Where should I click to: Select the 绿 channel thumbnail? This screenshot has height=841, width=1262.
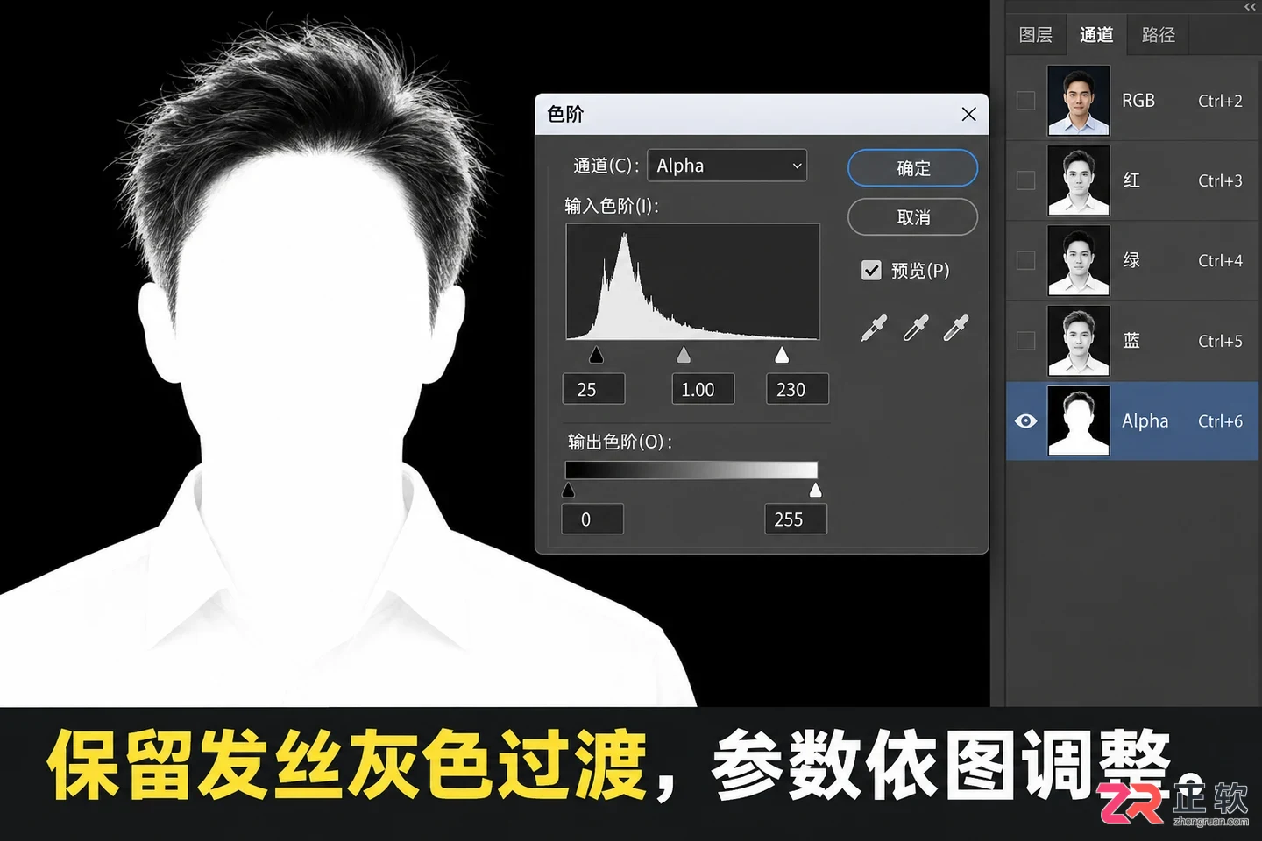1079,260
